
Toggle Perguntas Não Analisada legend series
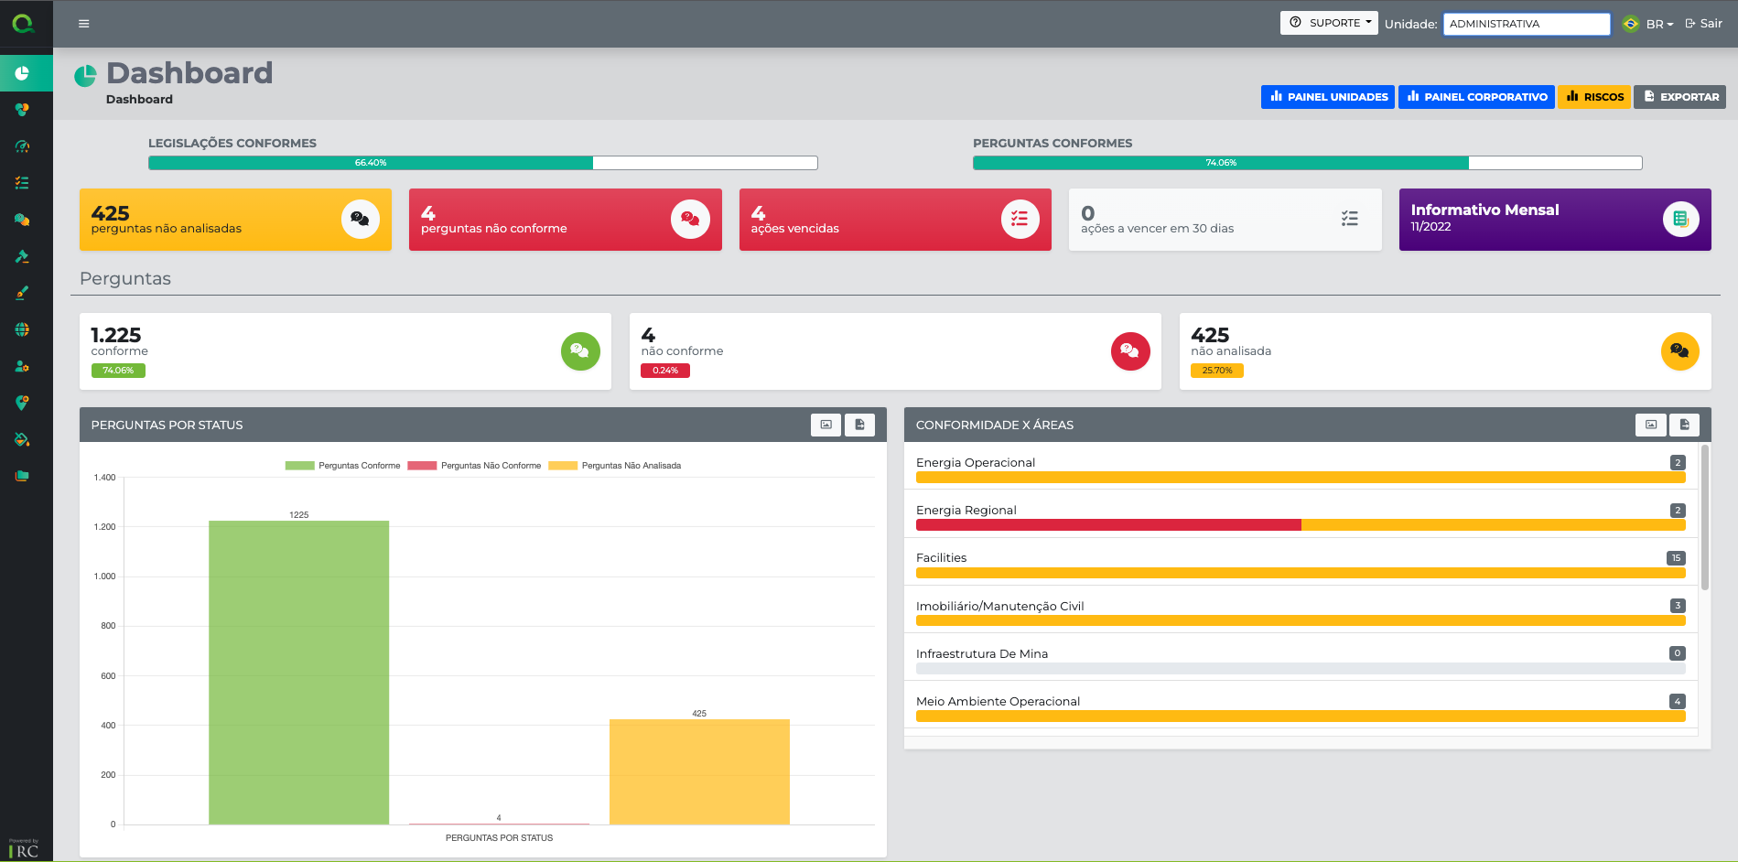pyautogui.click(x=614, y=466)
